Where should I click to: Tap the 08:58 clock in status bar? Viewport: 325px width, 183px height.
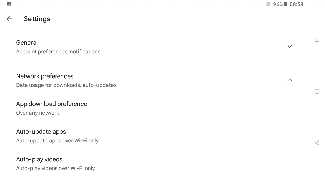coord(297,4)
